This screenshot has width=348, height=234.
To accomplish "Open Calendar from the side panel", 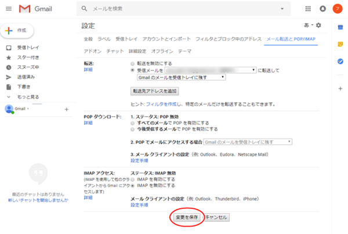I will point(340,27).
